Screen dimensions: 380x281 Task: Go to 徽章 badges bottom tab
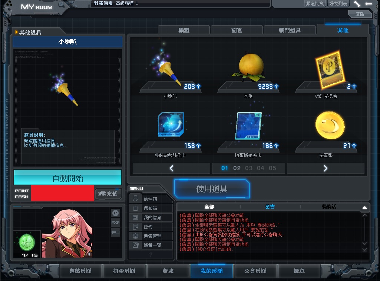tap(299, 271)
